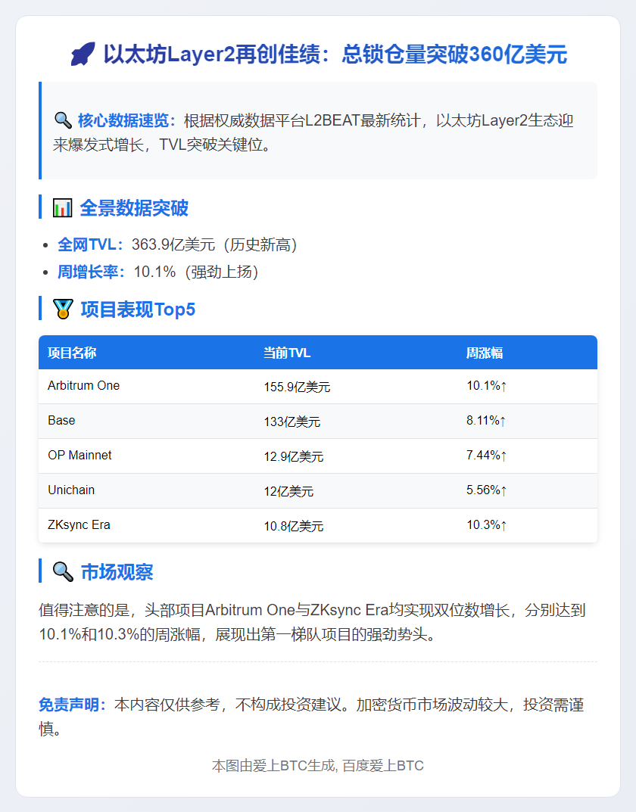Click the 8.11%↑ cell
Screen dimensions: 636x812
point(486,420)
